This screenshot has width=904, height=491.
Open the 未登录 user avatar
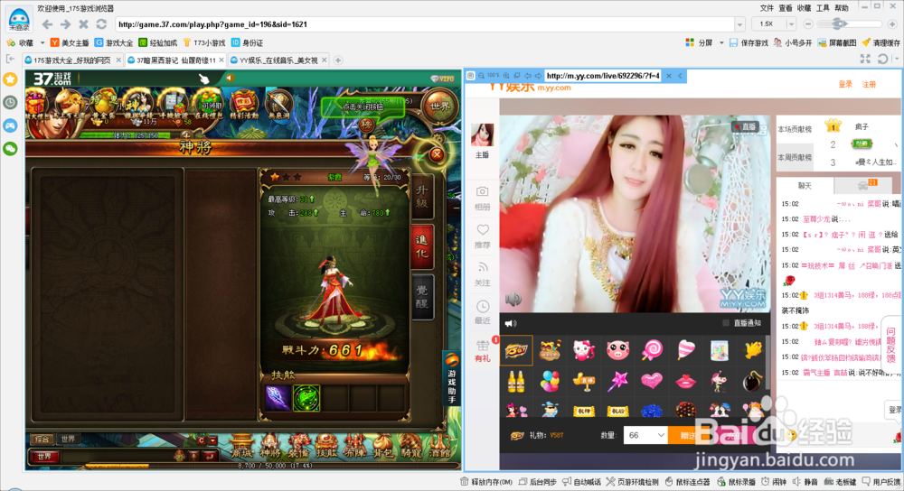[x=18, y=19]
